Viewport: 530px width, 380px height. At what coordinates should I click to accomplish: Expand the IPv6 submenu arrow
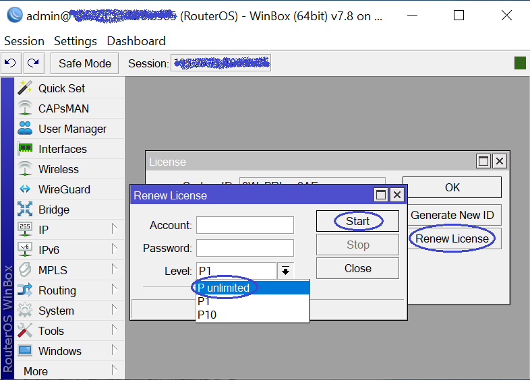point(115,249)
